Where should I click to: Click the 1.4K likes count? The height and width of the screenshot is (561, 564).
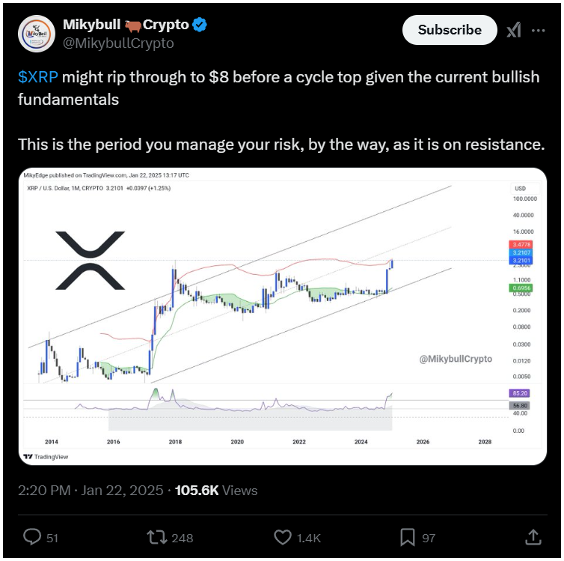coord(309,538)
